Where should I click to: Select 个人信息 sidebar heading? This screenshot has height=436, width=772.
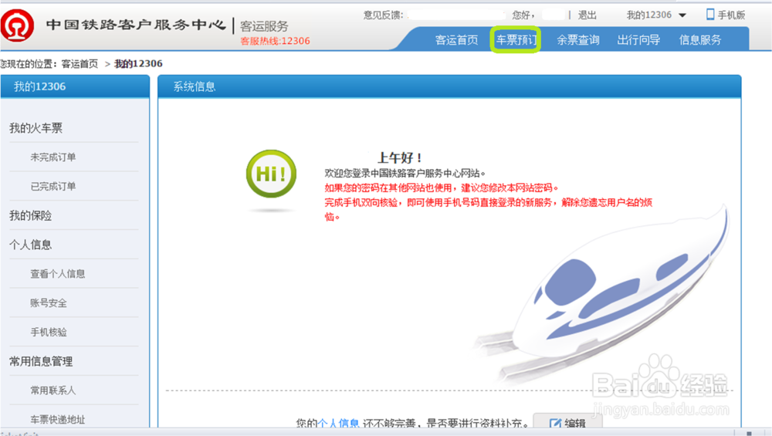[31, 245]
